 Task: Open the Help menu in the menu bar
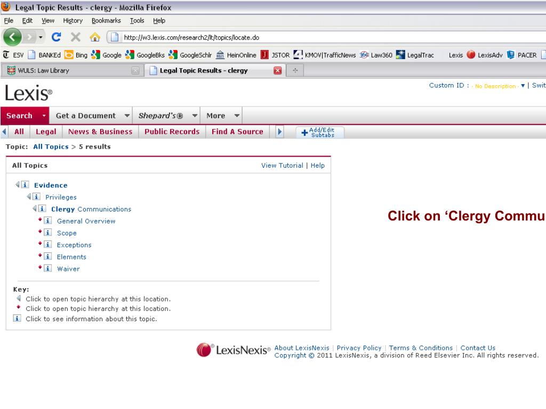[x=159, y=21]
